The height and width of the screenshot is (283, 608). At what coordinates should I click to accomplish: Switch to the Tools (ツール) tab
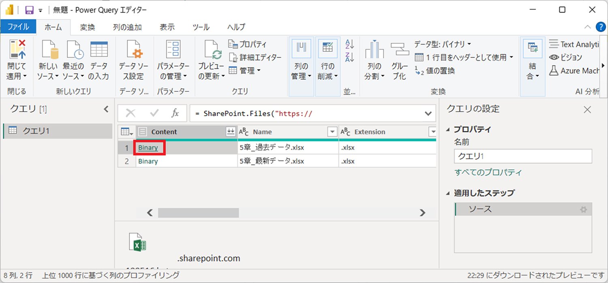pyautogui.click(x=201, y=27)
